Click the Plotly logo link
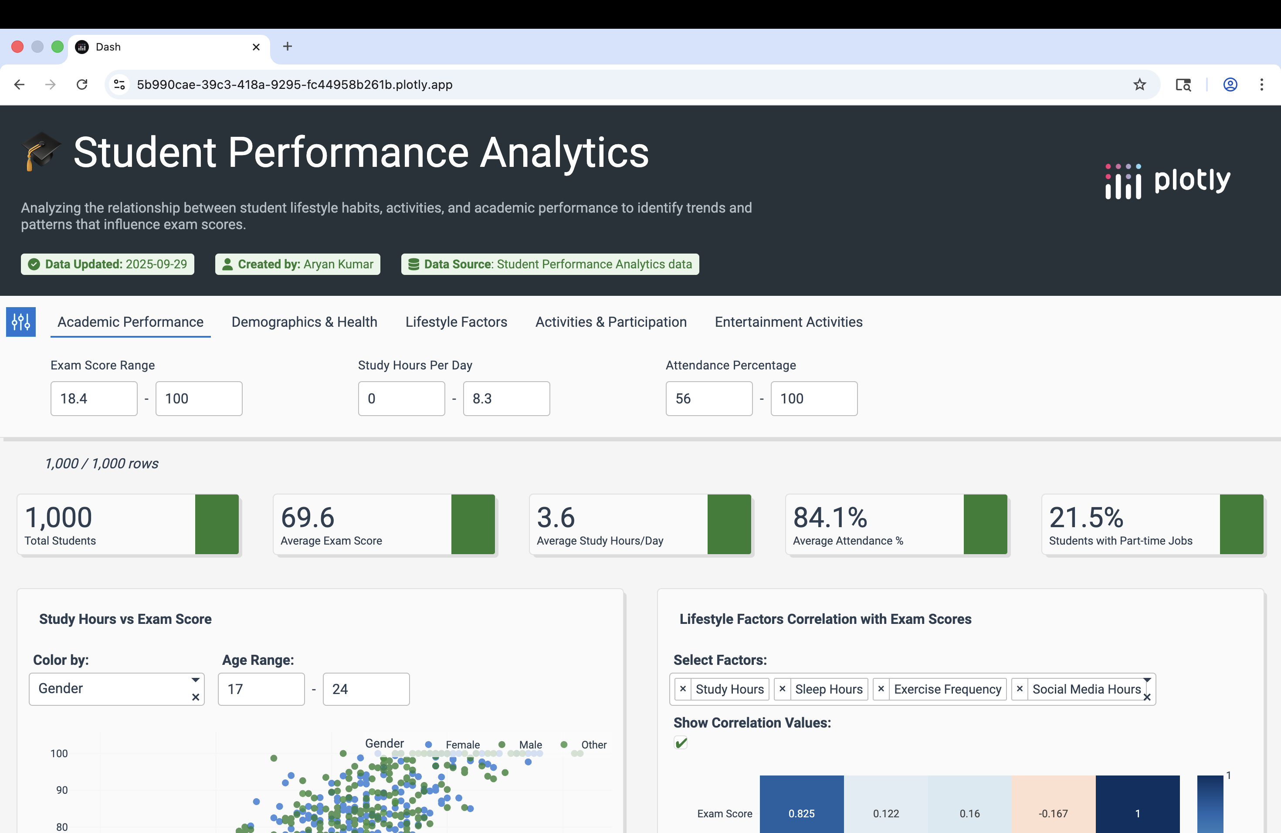The height and width of the screenshot is (833, 1281). (1167, 181)
